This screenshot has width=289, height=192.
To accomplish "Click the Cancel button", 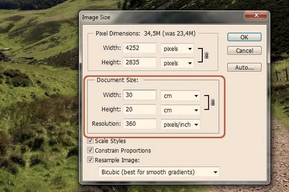I will (244, 51).
